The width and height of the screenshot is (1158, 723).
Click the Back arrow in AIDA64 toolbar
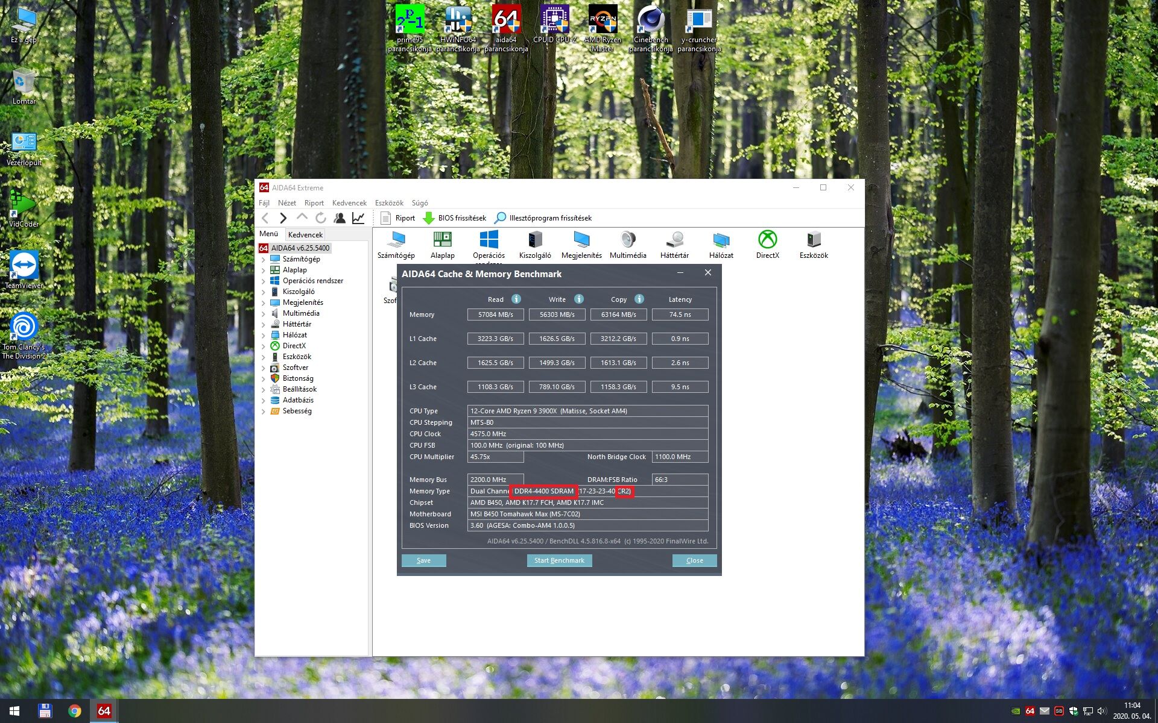pos(265,218)
